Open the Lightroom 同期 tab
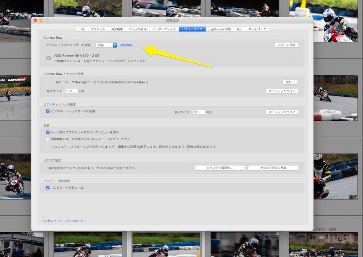Screen dimensions: 363x257 coord(219,29)
